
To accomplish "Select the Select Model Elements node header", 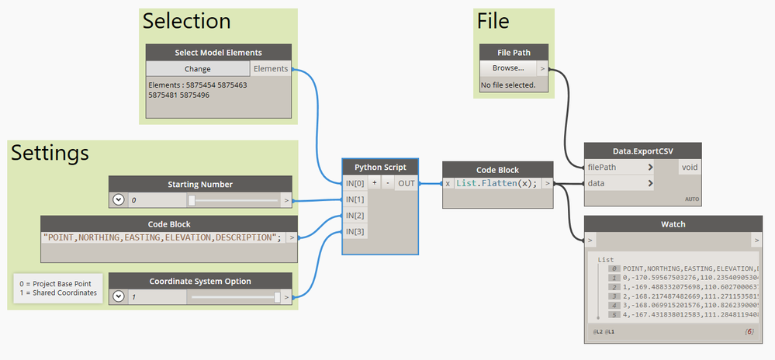I will pos(219,53).
